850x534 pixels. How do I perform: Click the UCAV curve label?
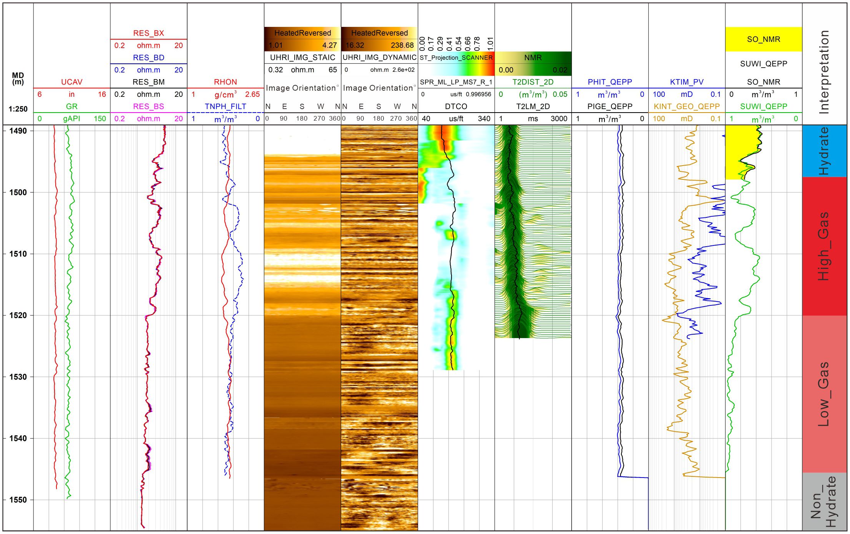pyautogui.click(x=72, y=82)
